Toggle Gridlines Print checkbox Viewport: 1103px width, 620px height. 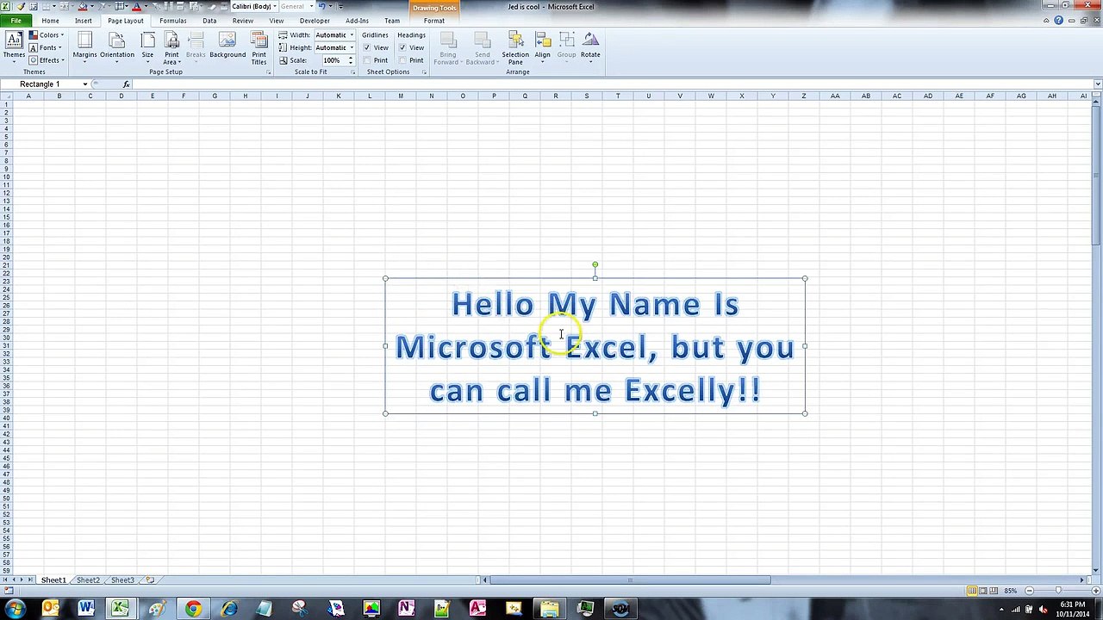pos(367,60)
